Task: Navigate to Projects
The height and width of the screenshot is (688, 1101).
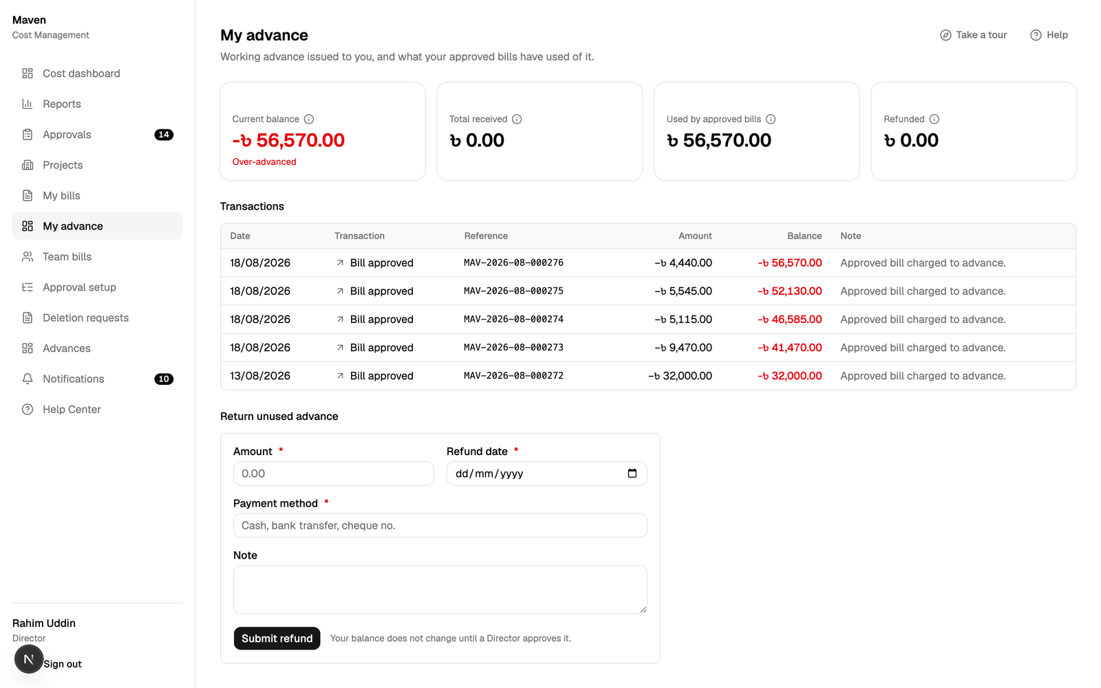Action: pyautogui.click(x=98, y=165)
